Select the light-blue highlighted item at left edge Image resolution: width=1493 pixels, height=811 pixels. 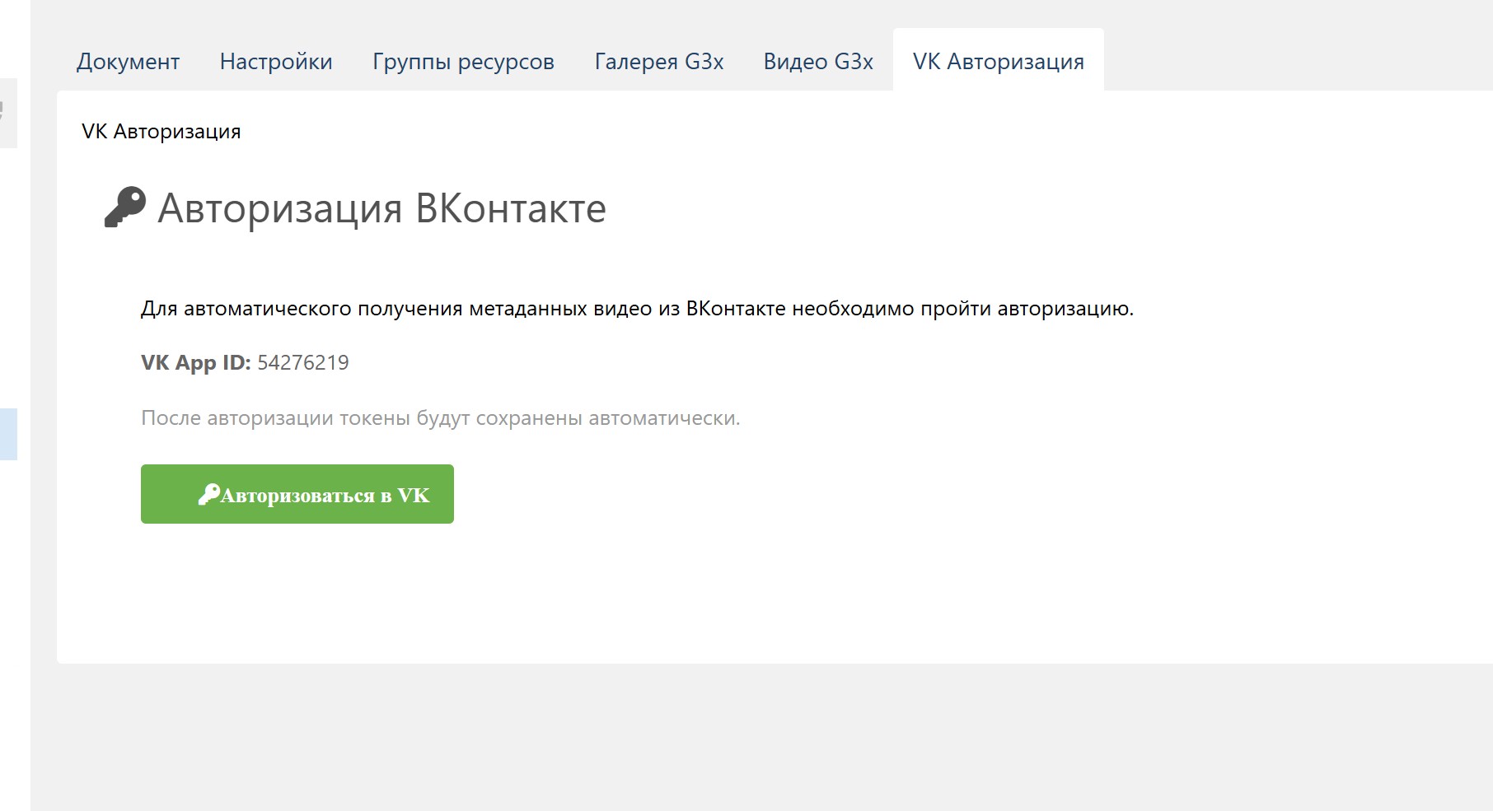[x=8, y=434]
